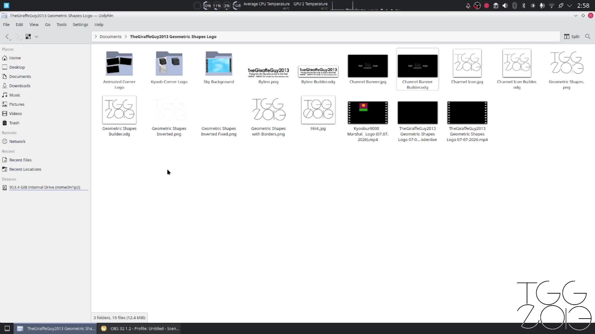The width and height of the screenshot is (595, 334).
Task: Open the Go menu
Action: pyautogui.click(x=48, y=24)
